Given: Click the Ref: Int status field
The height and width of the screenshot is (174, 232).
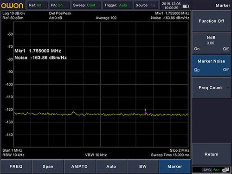Looking at the screenshot, I should (37, 5).
